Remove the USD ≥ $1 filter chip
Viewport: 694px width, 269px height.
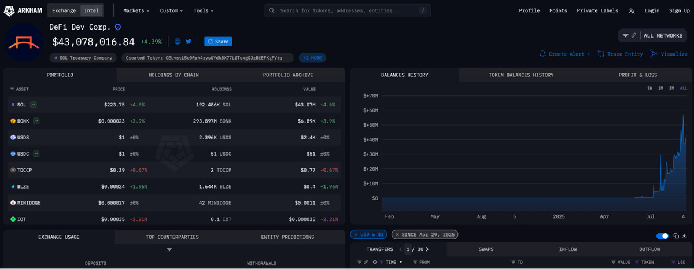356,234
